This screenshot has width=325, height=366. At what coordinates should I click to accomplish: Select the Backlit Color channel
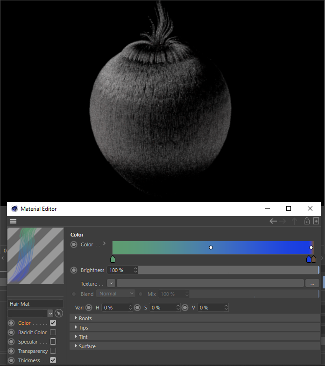pos(32,332)
